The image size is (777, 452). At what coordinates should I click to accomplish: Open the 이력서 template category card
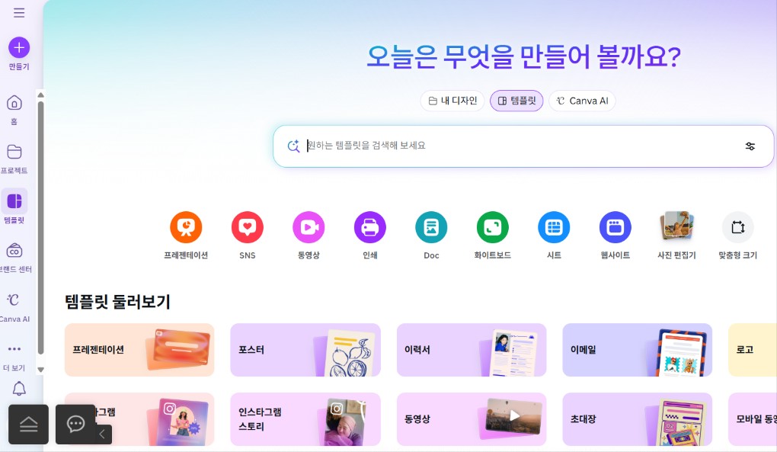coord(472,350)
